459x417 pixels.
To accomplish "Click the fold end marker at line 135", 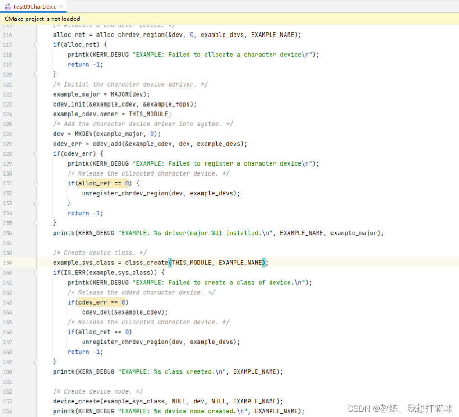I will 37,223.
